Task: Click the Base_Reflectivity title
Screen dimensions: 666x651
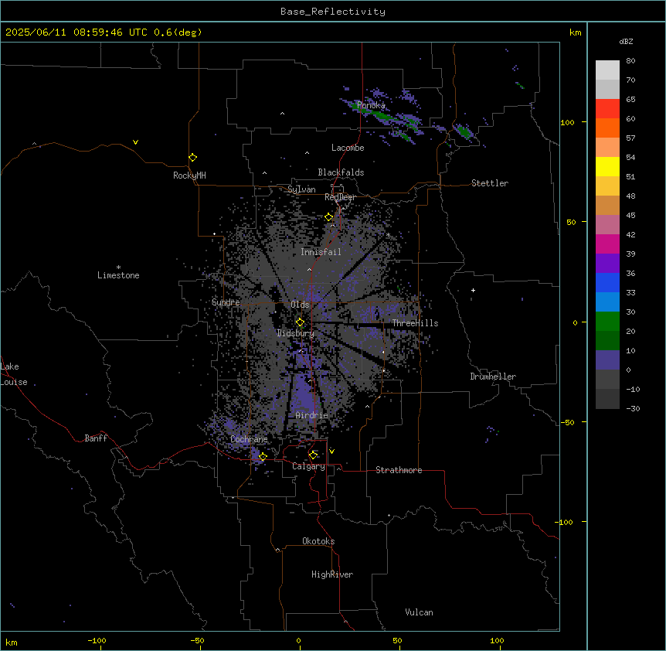Action: pos(333,12)
